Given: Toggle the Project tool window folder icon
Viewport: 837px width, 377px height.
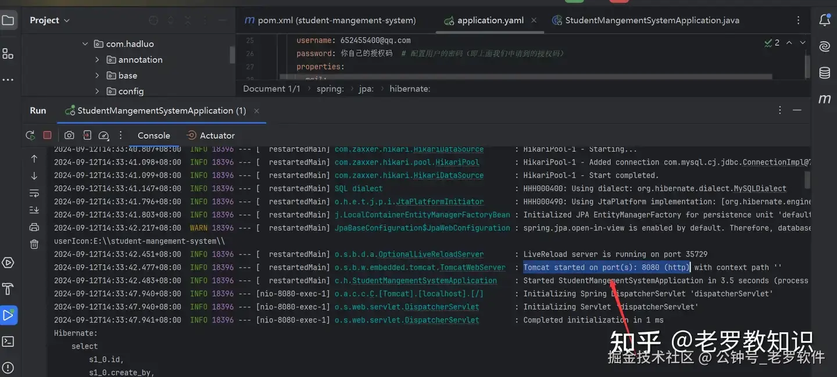Looking at the screenshot, I should click(8, 21).
